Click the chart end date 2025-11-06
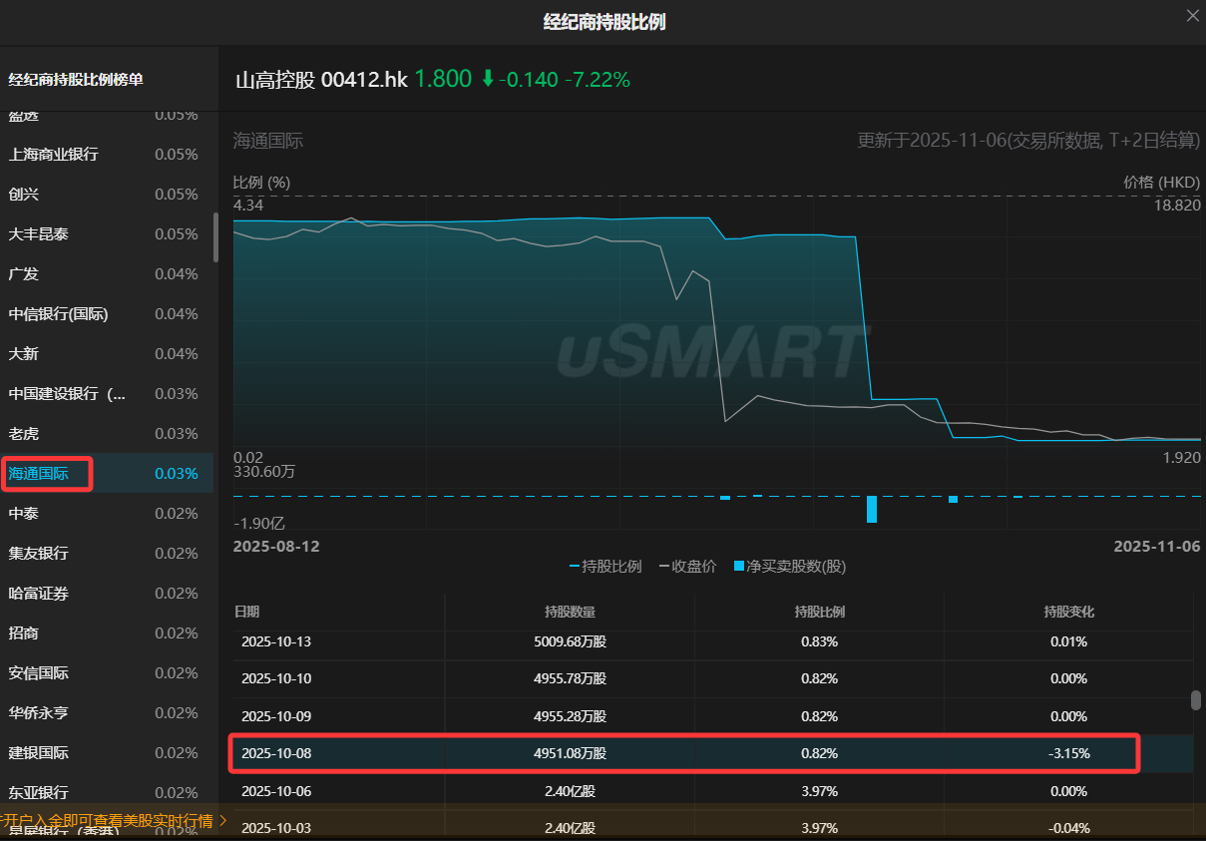 (1156, 547)
